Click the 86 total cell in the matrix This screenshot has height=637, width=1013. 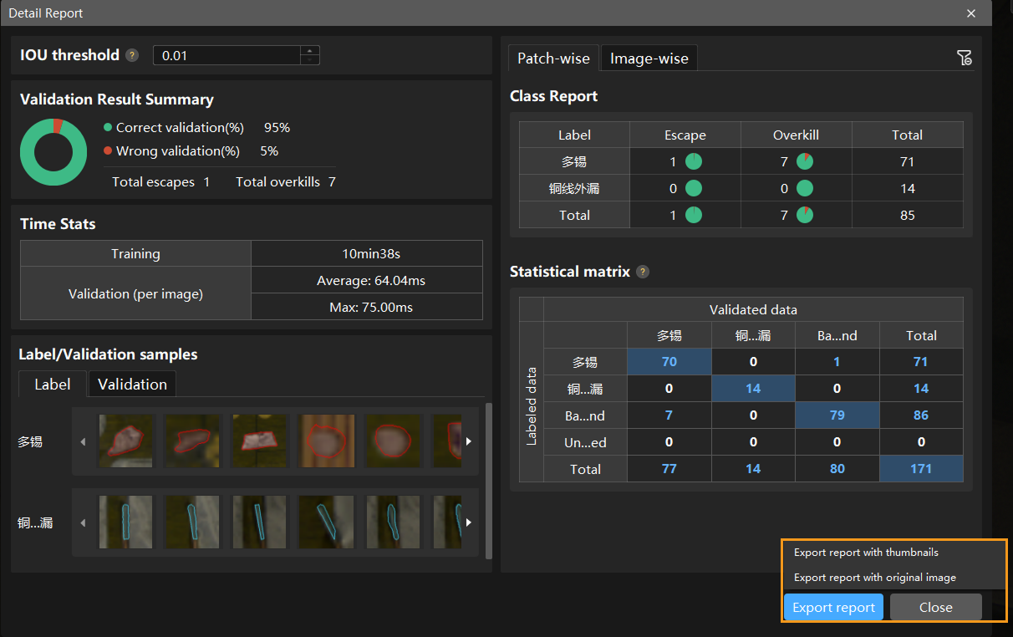point(921,415)
